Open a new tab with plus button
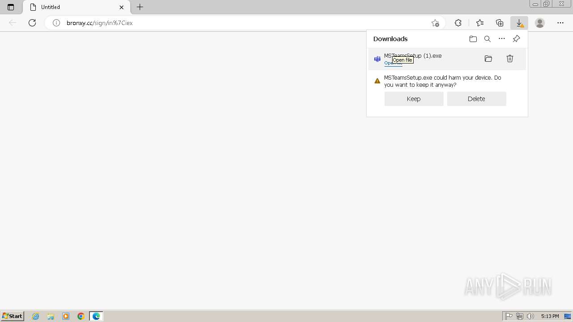 tap(140, 7)
